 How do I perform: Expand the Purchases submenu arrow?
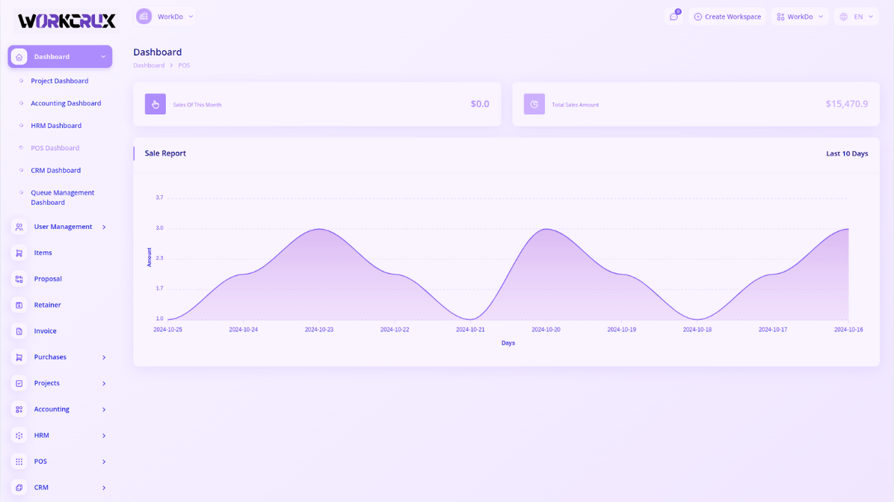tap(104, 358)
